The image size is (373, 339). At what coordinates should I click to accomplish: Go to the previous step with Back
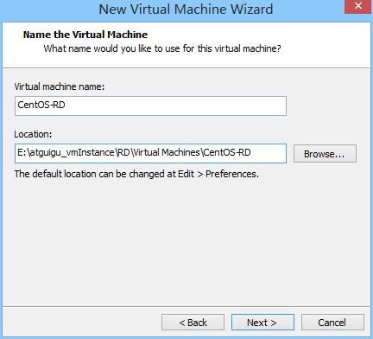[193, 323]
